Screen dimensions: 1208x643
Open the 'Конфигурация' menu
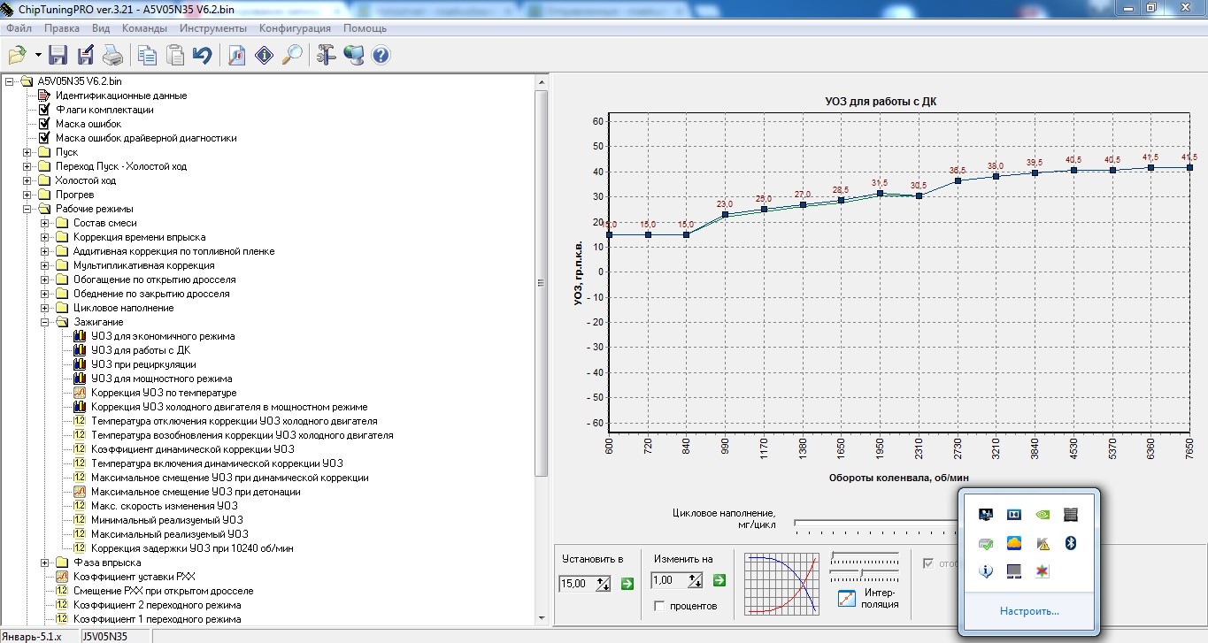[295, 28]
